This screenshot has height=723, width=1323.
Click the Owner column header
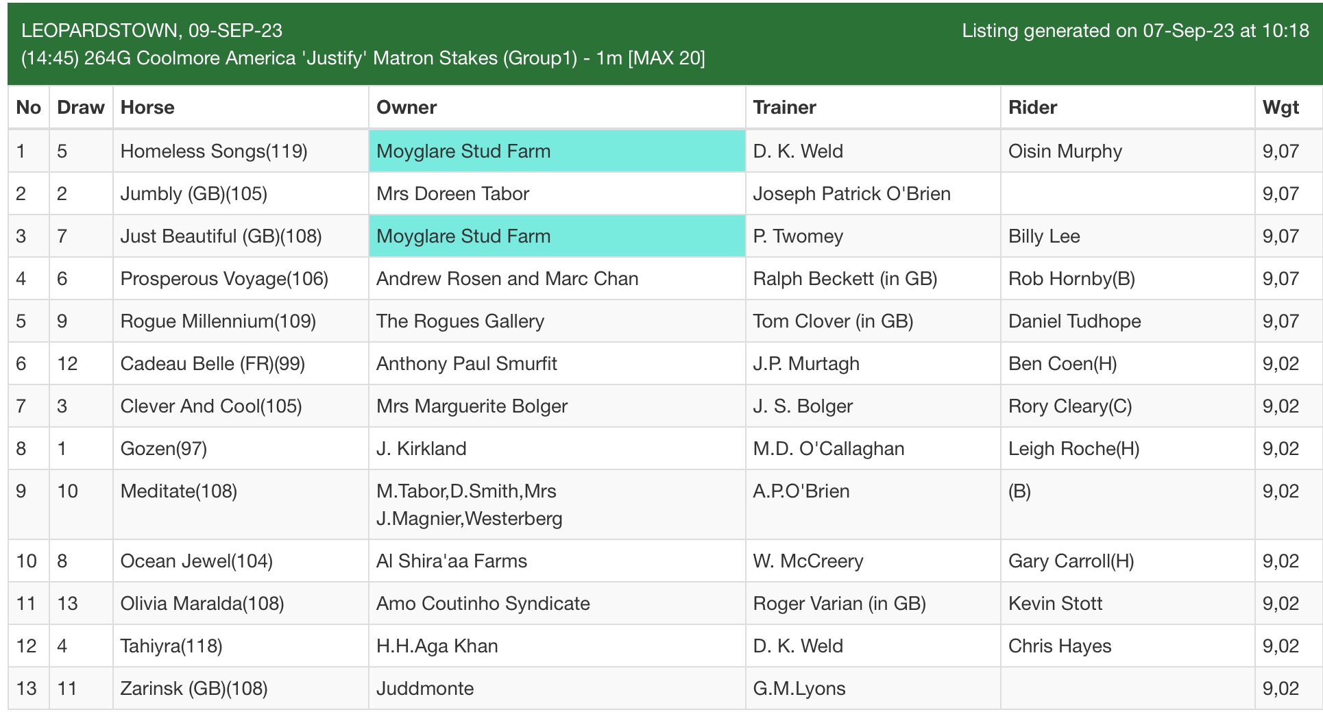(x=406, y=108)
